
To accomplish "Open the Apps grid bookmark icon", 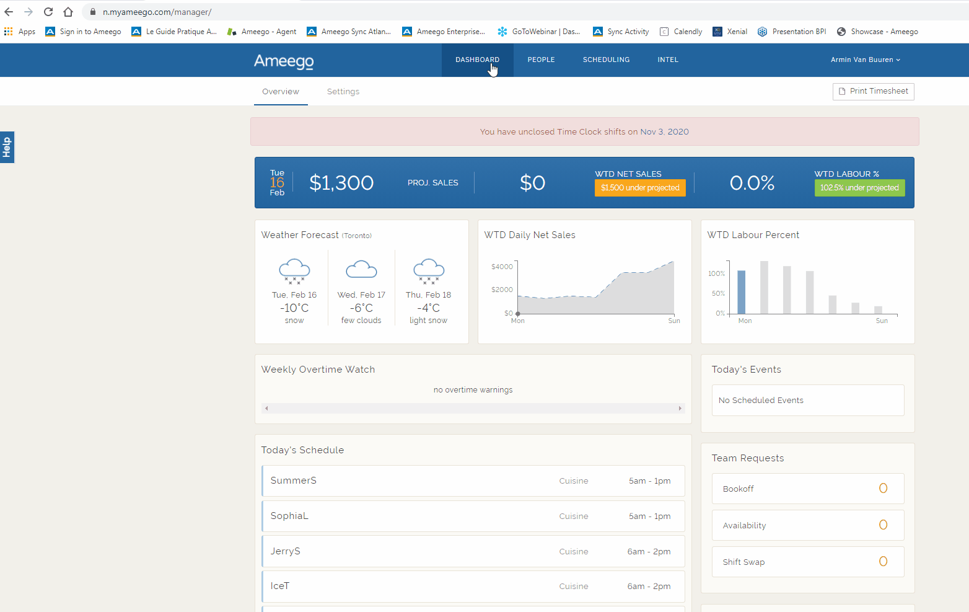I will click(x=9, y=32).
